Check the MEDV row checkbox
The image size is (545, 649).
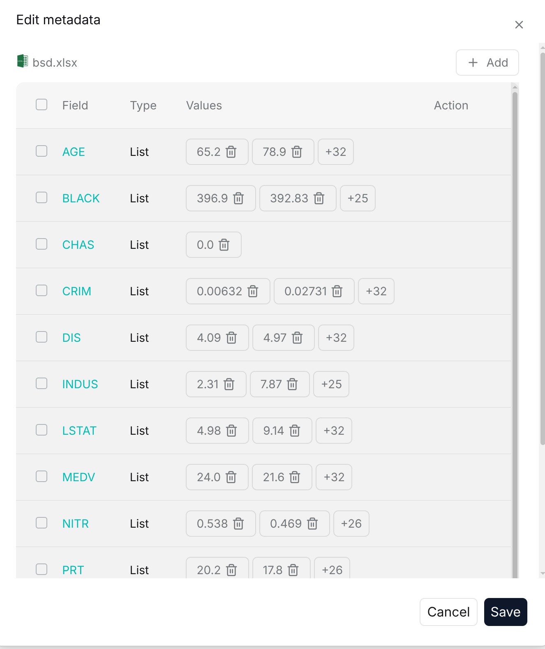[x=42, y=476]
